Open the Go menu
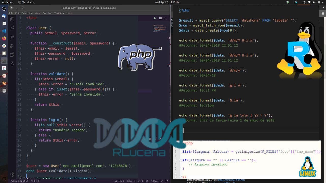 [44, 13]
